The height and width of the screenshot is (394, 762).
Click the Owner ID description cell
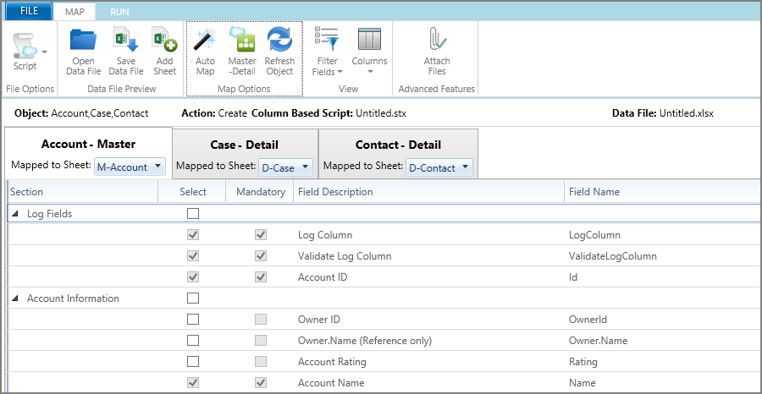319,320
